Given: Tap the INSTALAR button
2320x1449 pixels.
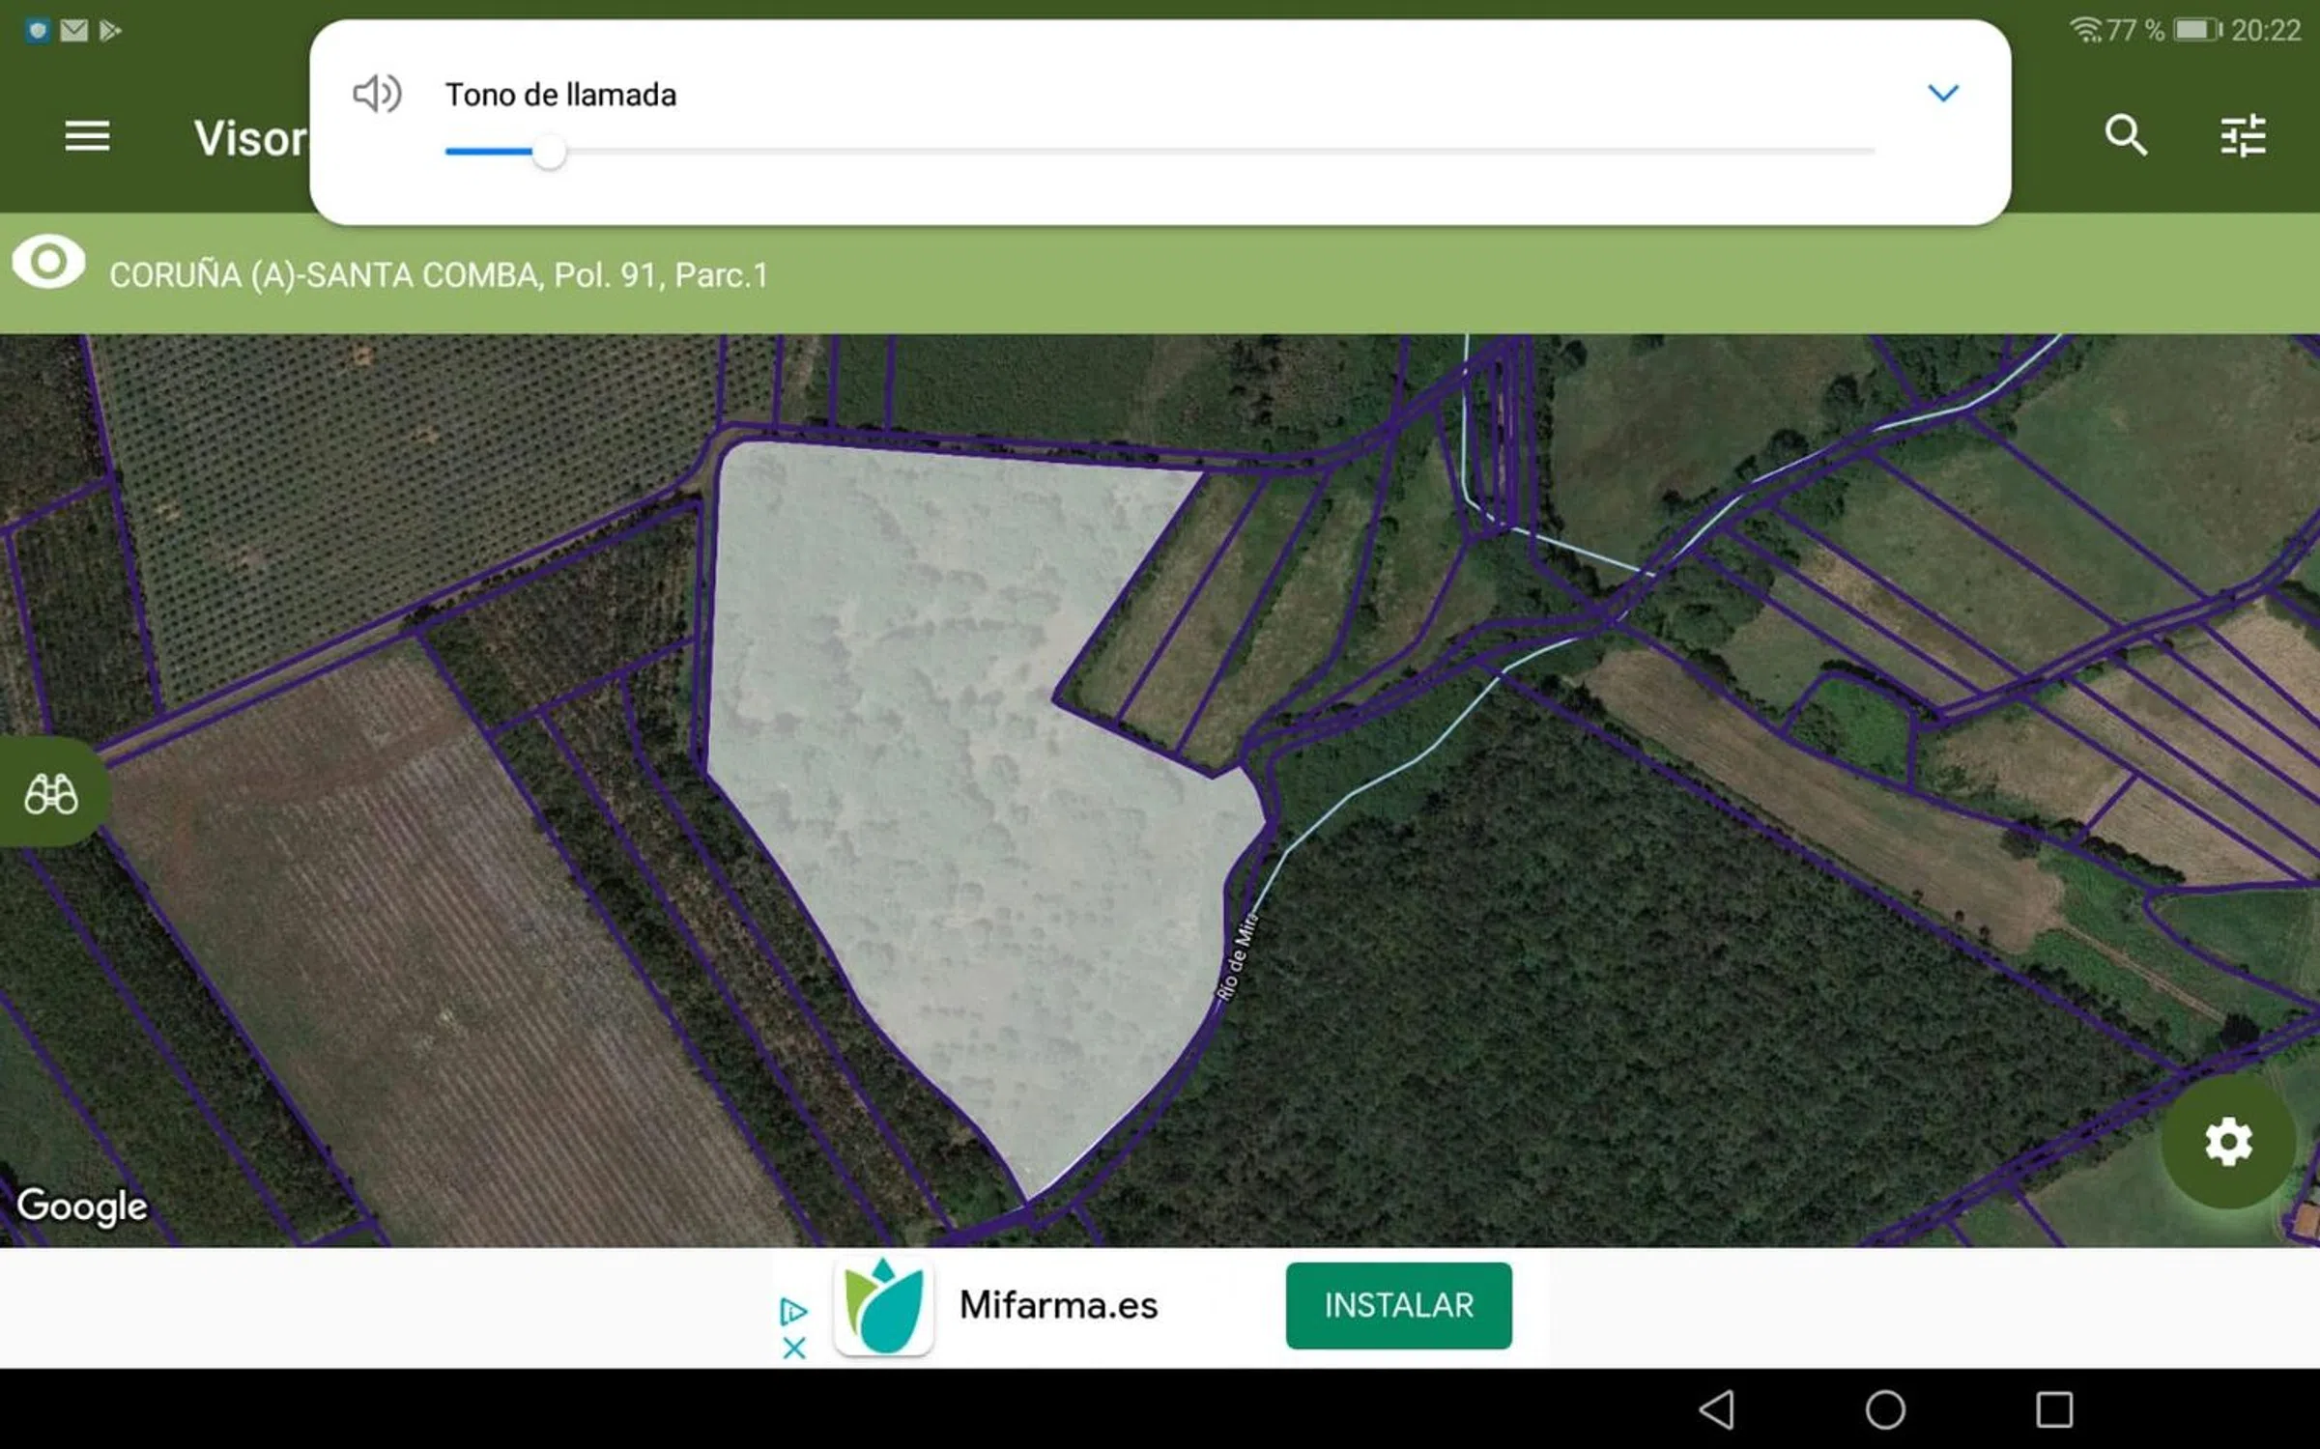Looking at the screenshot, I should click(1397, 1305).
